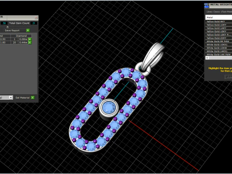Select Yellow Gold:22KY in metal list
Image resolution: width=232 pixels, height=174 pixels.
218,38
